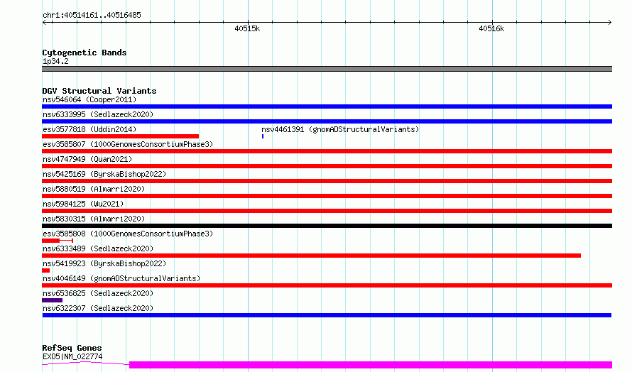
Task: Select the chr1:40514161..40516485 coordinates text
Action: (x=92, y=16)
